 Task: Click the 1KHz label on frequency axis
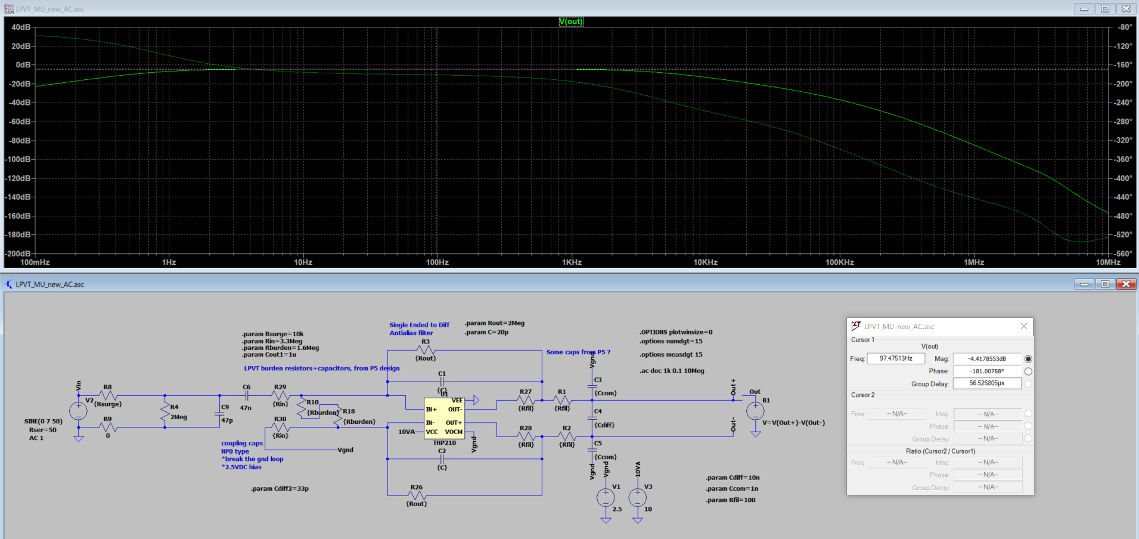572,262
